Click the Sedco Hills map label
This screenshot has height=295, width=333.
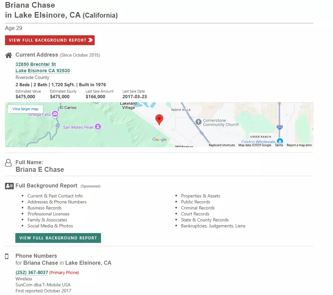pyautogui.click(x=181, y=110)
